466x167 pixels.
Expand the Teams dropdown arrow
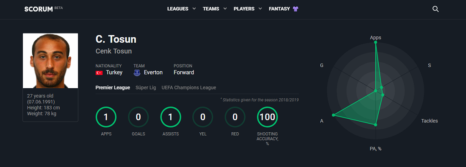point(225,9)
